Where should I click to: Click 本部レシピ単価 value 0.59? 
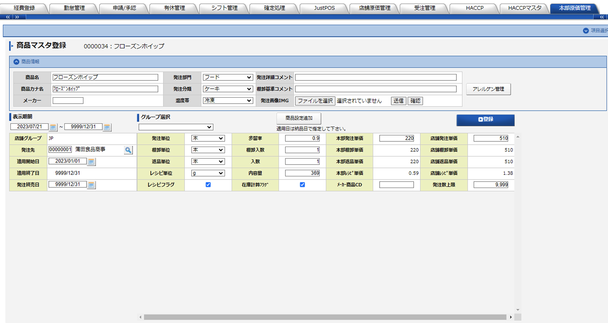point(414,173)
